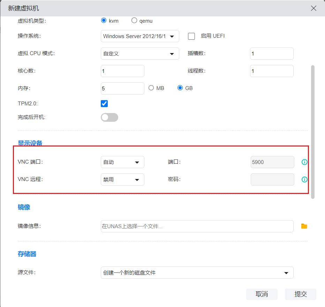Click the info icon next to password field
325x307 pixels.
point(304,179)
